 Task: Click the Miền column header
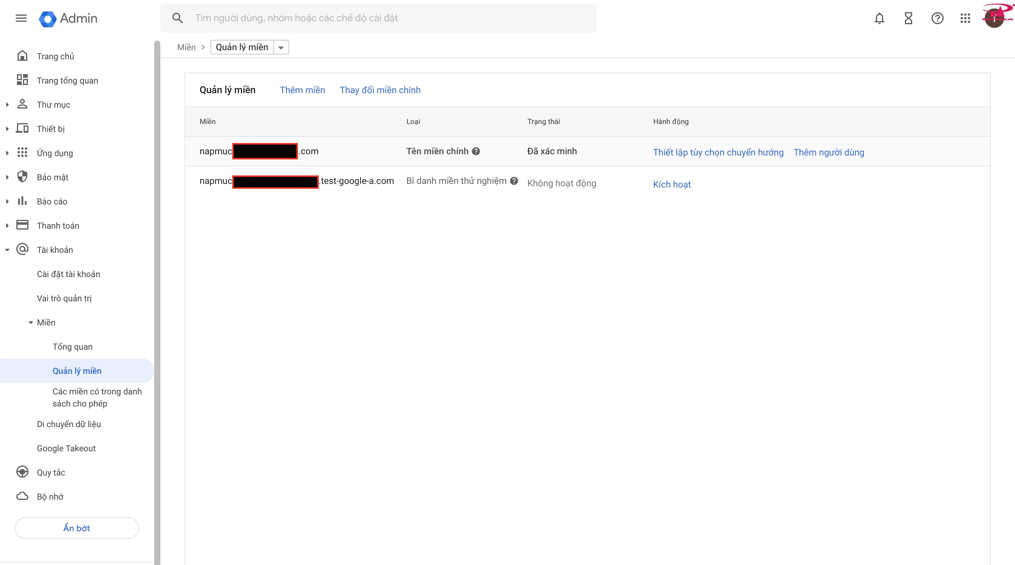(207, 121)
